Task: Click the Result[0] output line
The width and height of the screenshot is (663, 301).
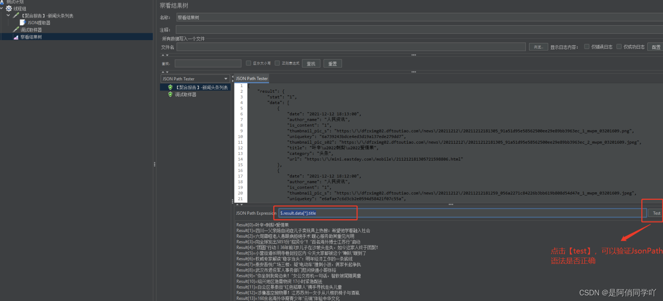Action: pyautogui.click(x=262, y=225)
